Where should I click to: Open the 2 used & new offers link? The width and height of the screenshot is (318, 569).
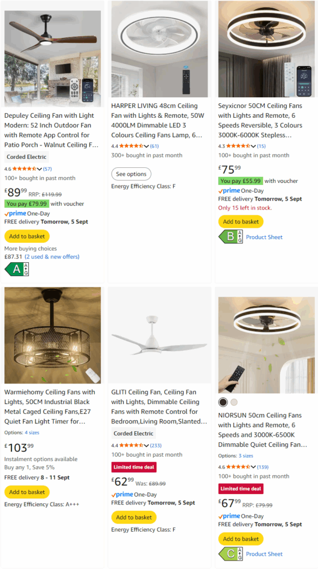pos(52,257)
